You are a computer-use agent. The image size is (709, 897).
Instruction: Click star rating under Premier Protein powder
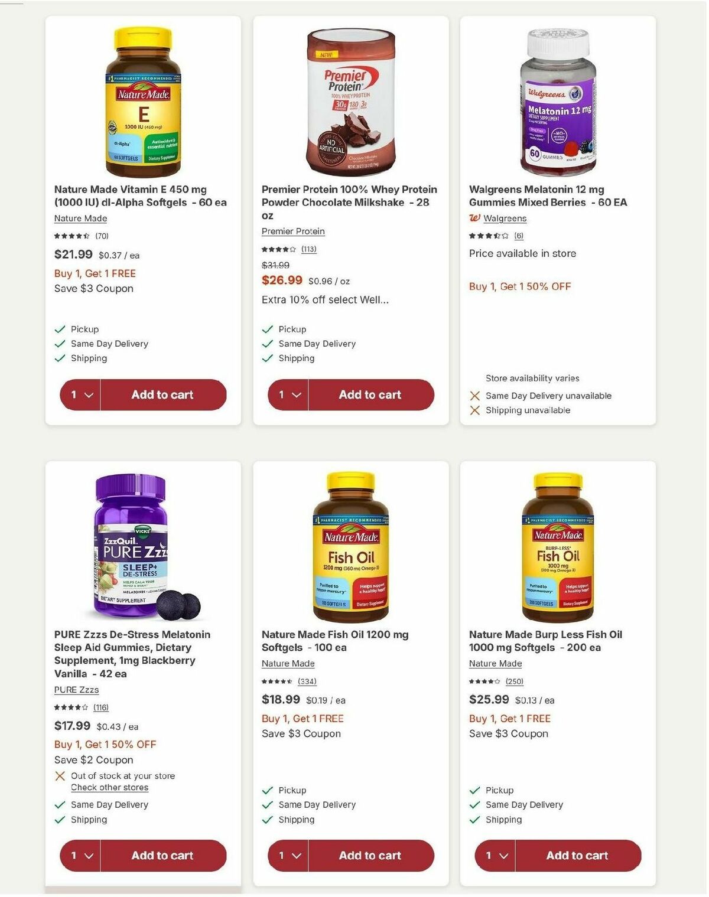[x=278, y=249]
